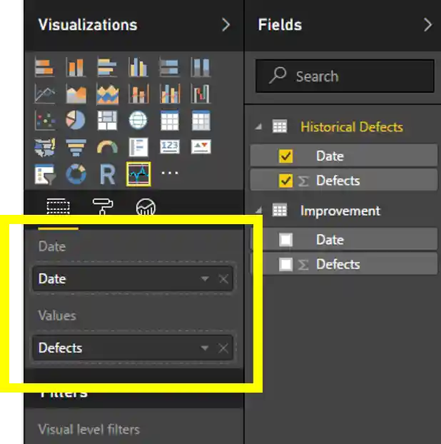Viewport: 441px width, 444px height.
Task: Open the Analytics pane tab
Action: coord(146,207)
